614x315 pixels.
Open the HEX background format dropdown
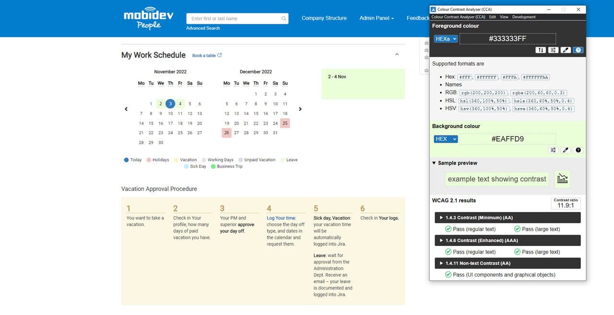pyautogui.click(x=446, y=139)
